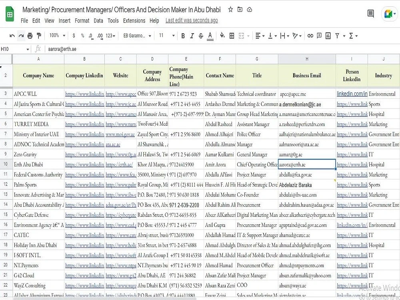The image size is (400, 300).
Task: Click the Name box showing H10
Action: 15,49
